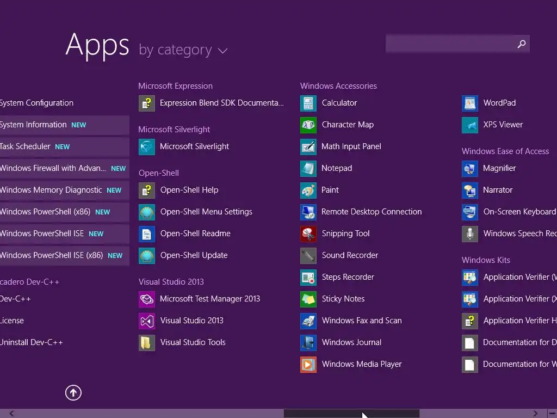The image size is (557, 418).
Task: Launch Windows Media Player icon
Action: tap(308, 365)
